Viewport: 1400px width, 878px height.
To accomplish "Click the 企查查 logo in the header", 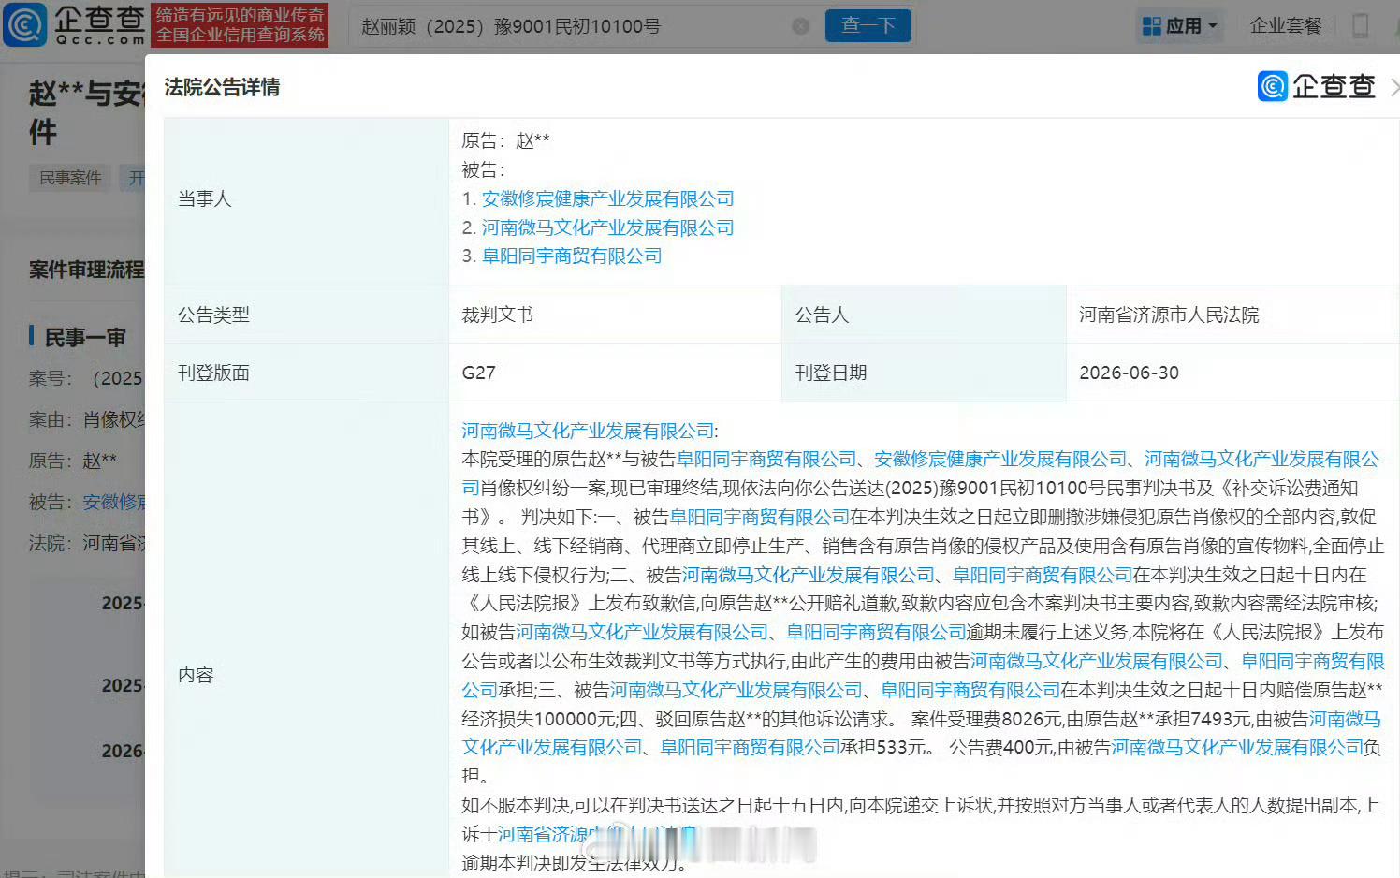I will pos(75,25).
